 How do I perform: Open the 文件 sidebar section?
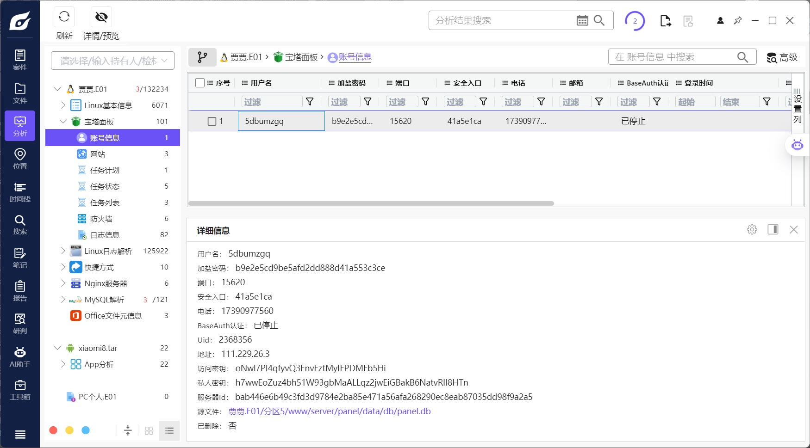(x=20, y=93)
